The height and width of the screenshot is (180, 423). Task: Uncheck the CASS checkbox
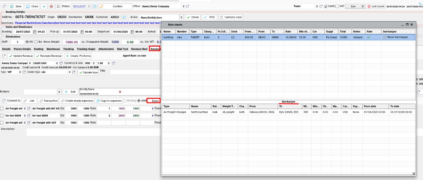[x=326, y=6]
